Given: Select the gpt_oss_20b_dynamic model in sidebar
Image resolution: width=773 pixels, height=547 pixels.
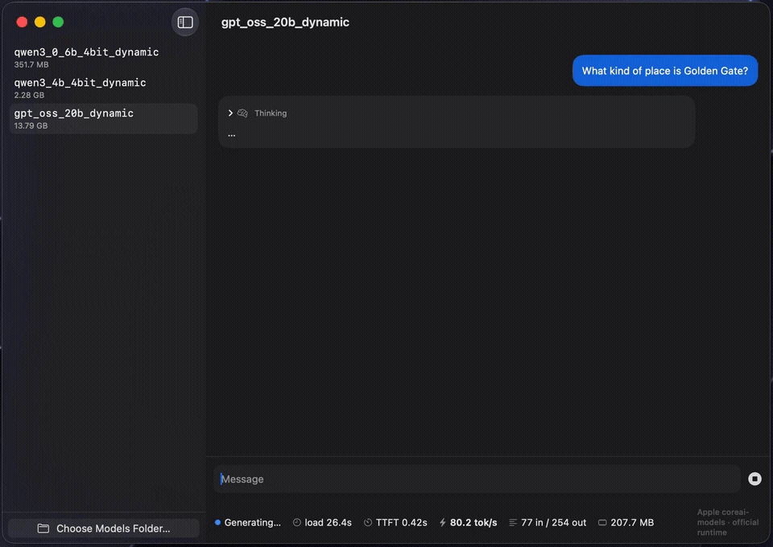Looking at the screenshot, I should click(x=104, y=119).
